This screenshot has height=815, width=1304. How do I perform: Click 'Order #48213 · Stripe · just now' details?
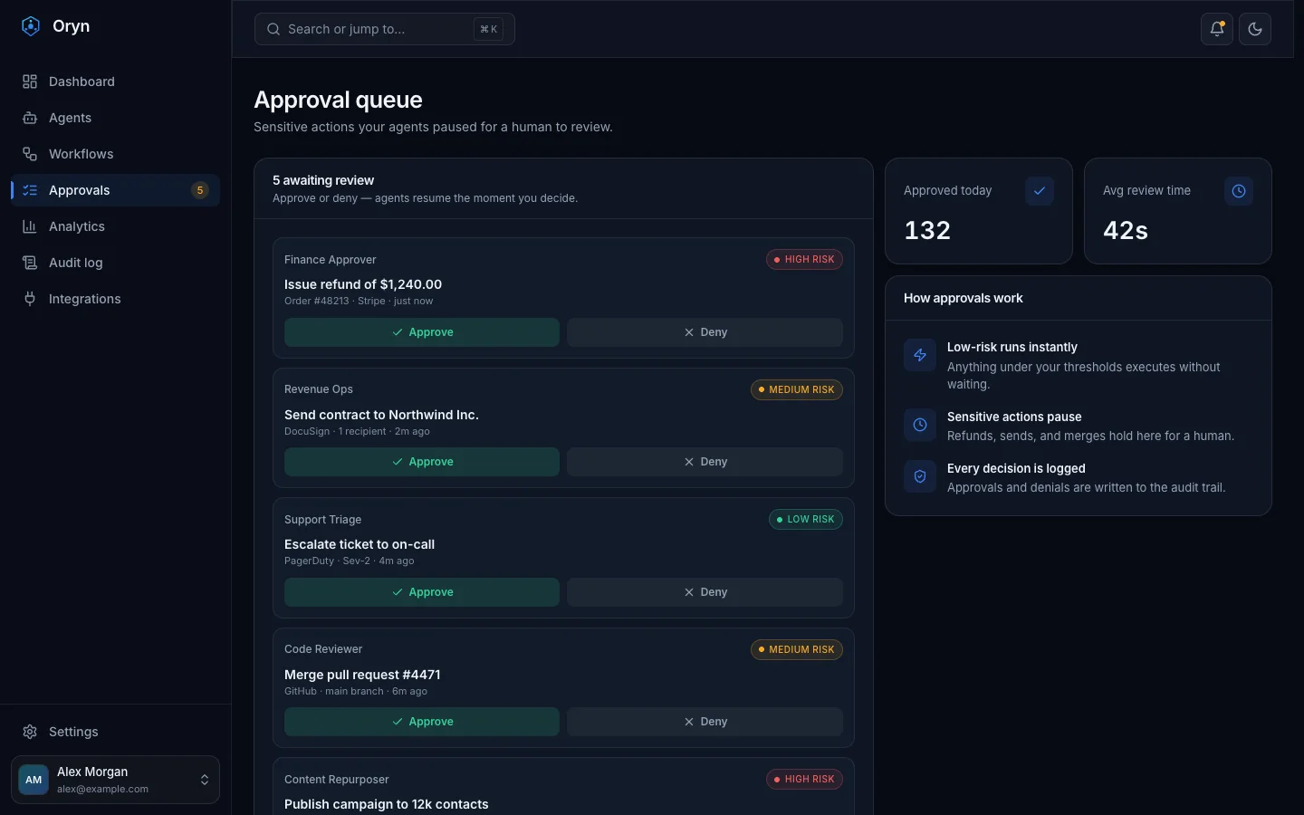point(359,301)
